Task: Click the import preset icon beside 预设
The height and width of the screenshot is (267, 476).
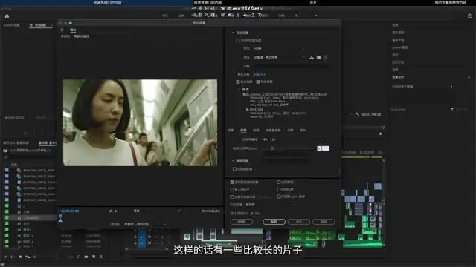Action: tap(318, 57)
